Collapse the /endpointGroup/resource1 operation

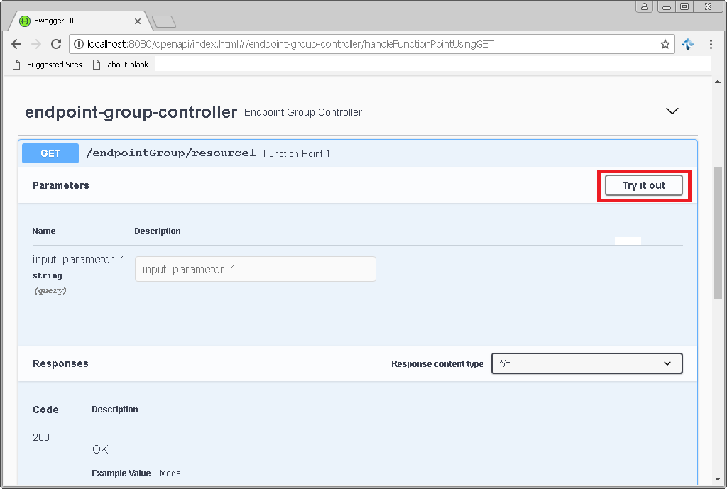click(358, 153)
